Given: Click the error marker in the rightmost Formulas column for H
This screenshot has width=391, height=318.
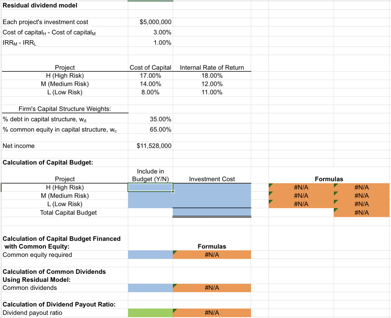Looking at the screenshot, I should coord(335,185).
